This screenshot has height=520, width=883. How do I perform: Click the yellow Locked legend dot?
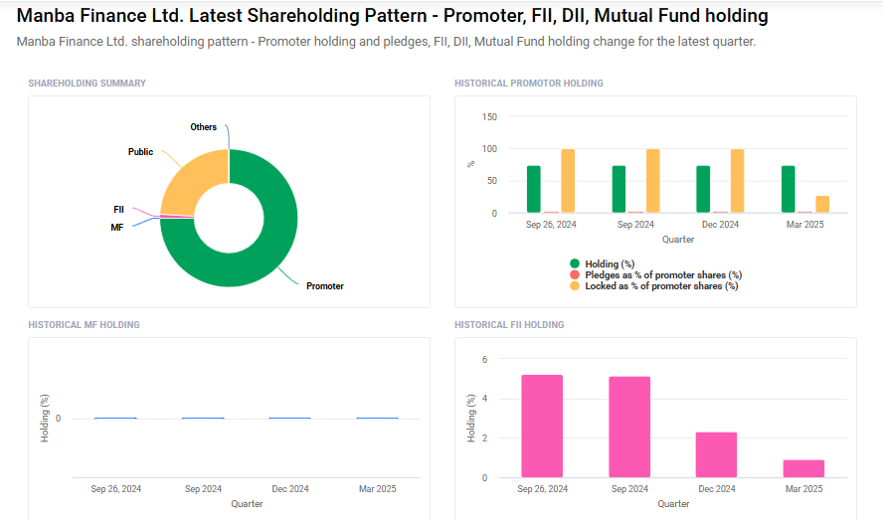(x=575, y=286)
